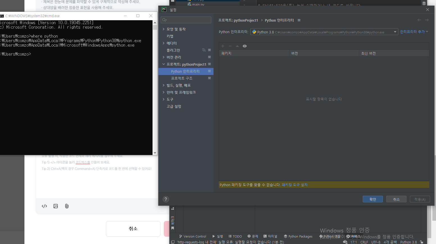The width and height of the screenshot is (436, 244).
Task: Click the 17:1 cursor position indicator
Action: click(x=353, y=242)
